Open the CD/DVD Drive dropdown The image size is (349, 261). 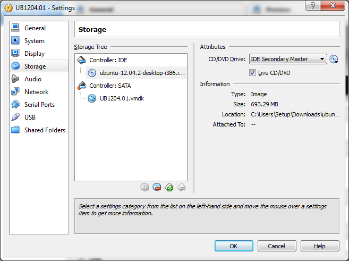[287, 60]
